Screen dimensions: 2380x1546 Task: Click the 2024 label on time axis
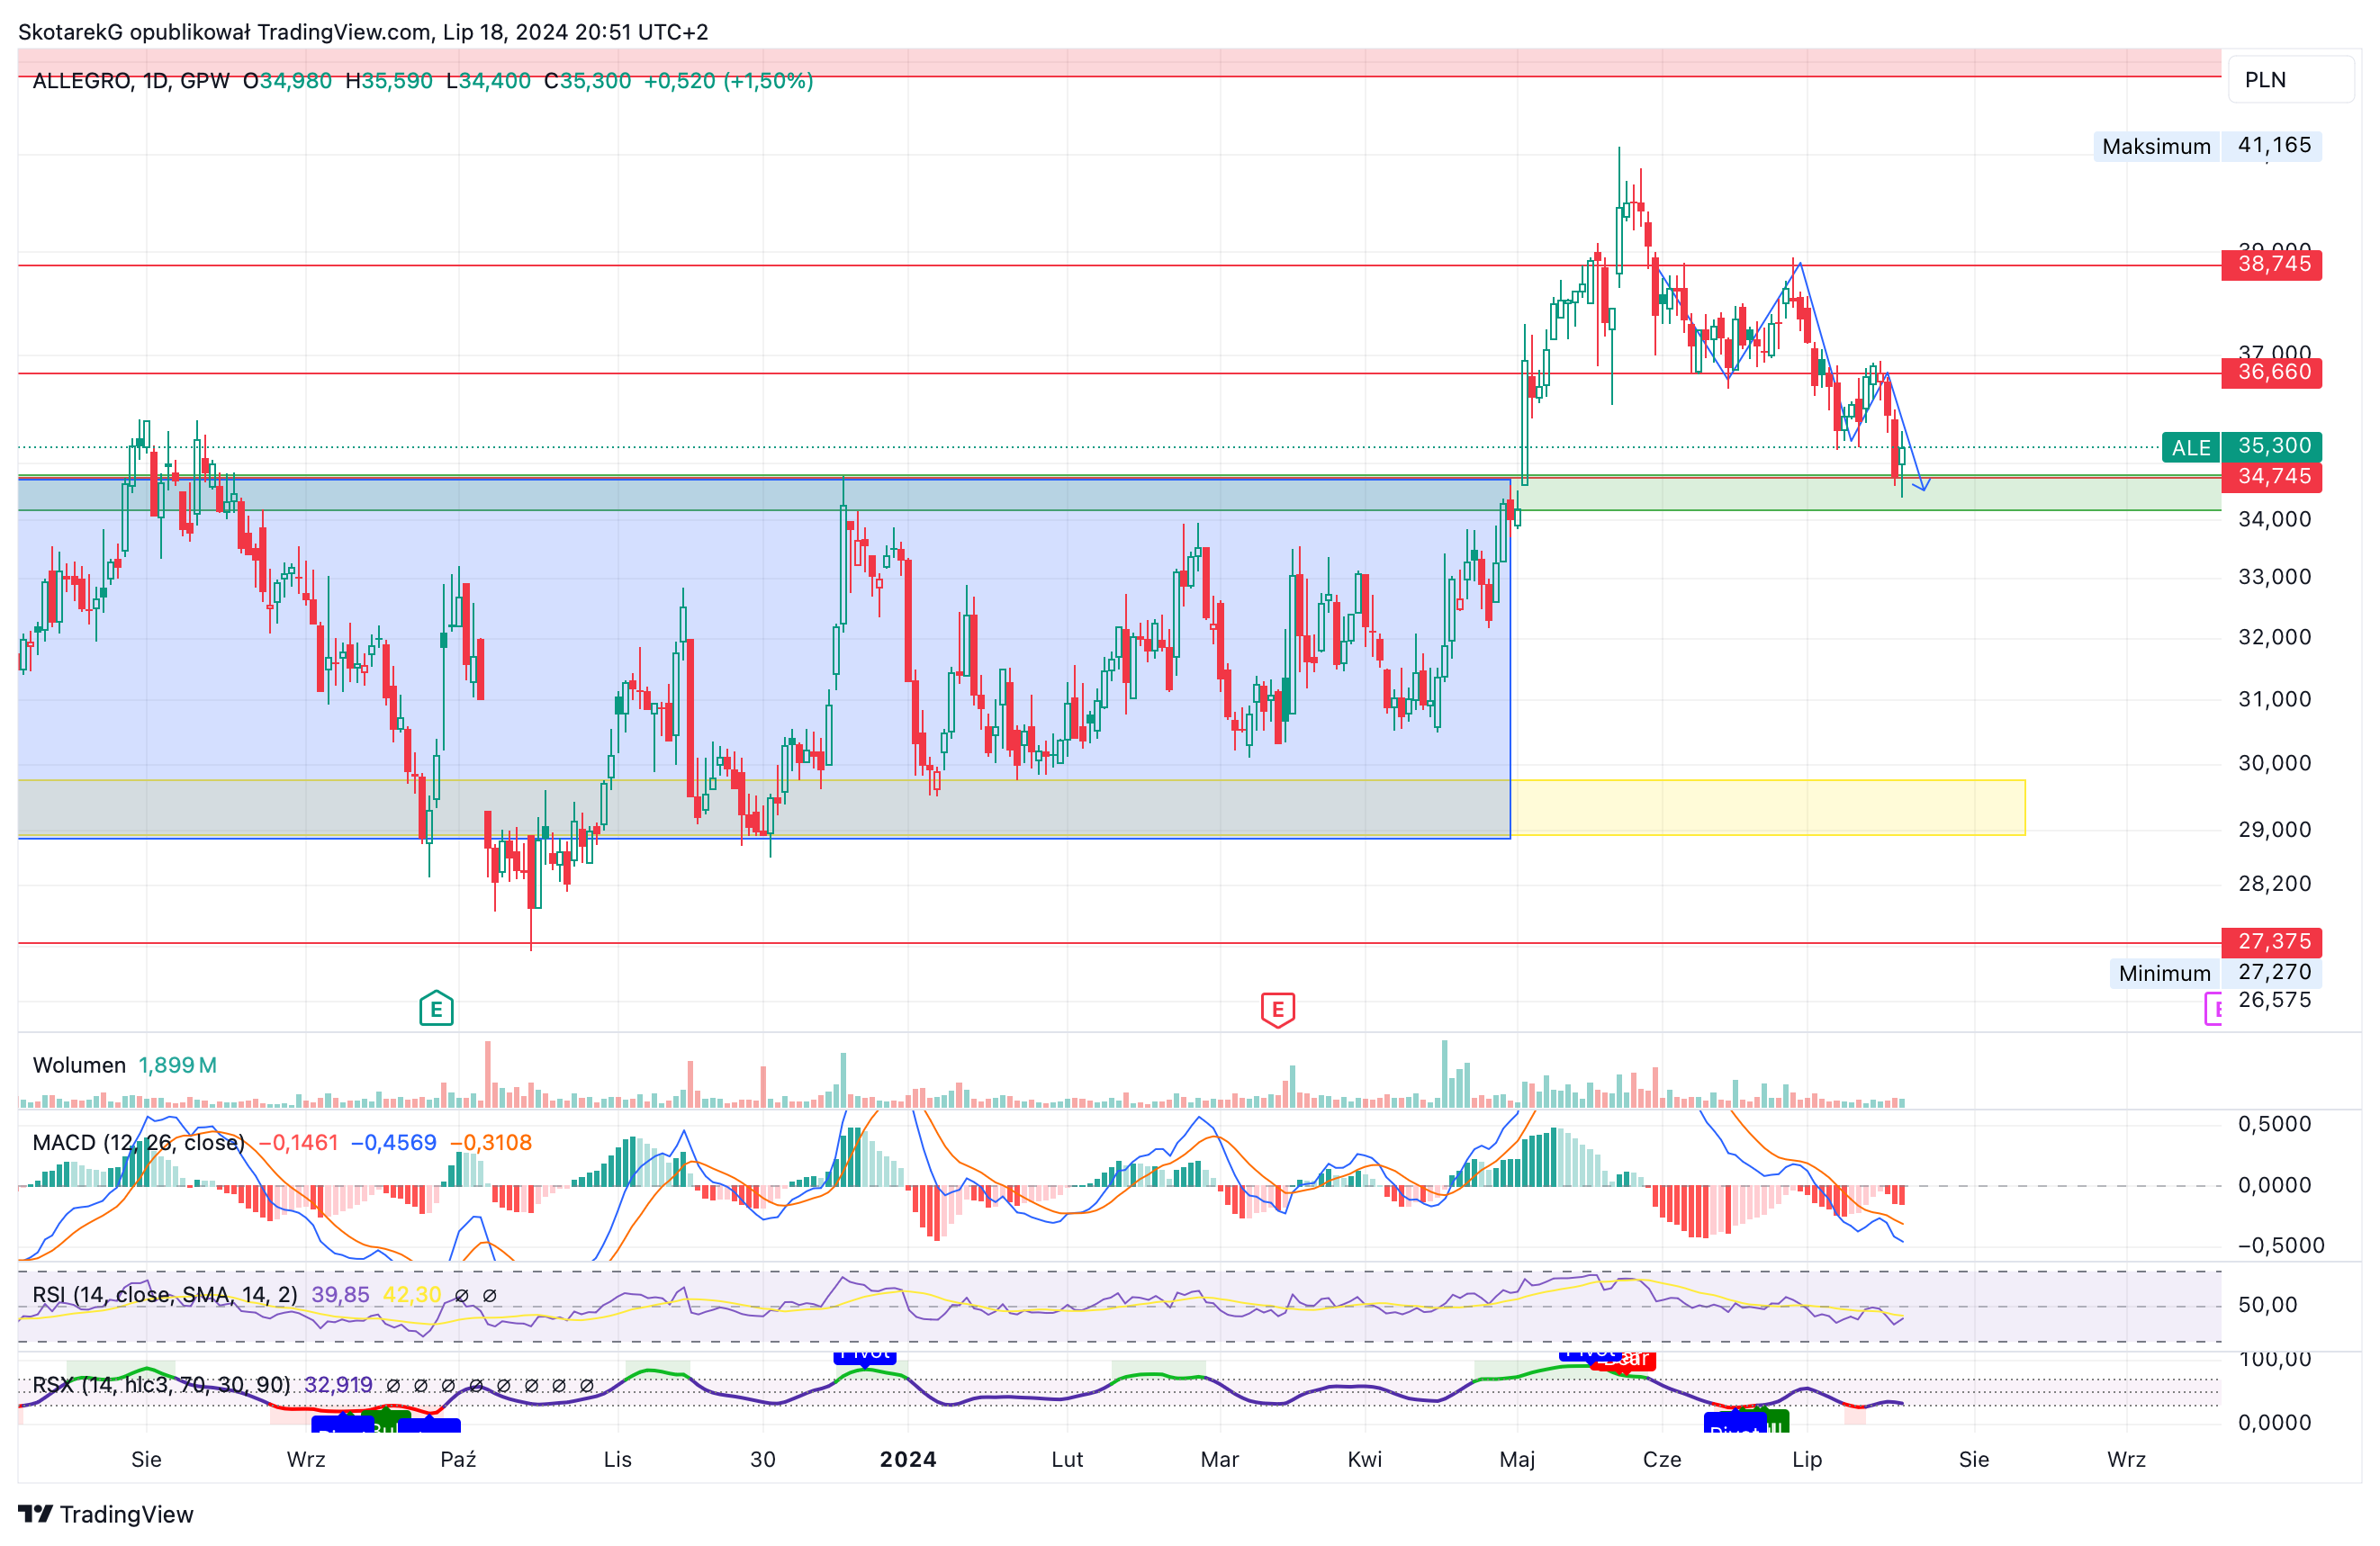[908, 1459]
